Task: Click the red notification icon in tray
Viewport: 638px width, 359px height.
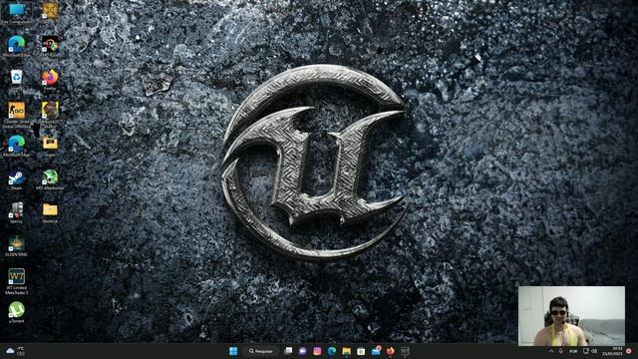Action: 629,351
